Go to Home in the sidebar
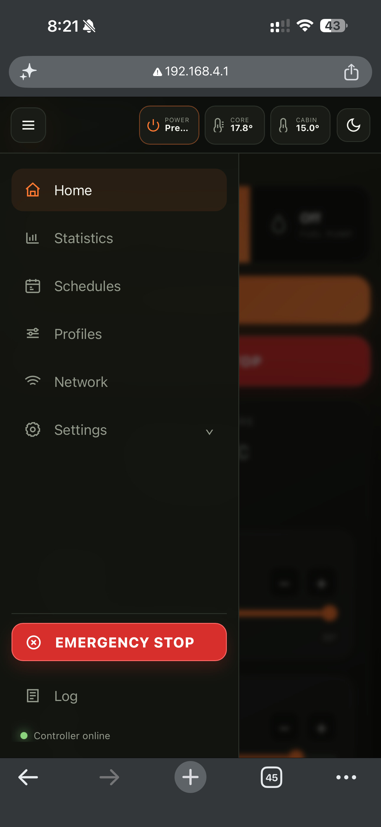The image size is (381, 827). [x=119, y=190]
